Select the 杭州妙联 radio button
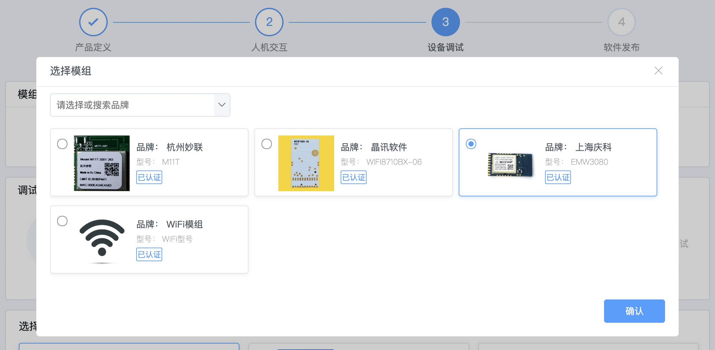Image resolution: width=715 pixels, height=350 pixels. [62, 144]
